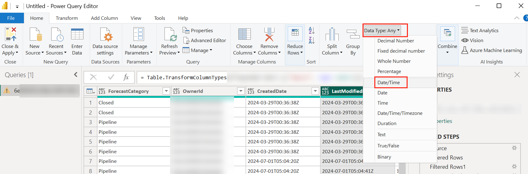
Task: Click the Group By icon
Action: click(x=353, y=34)
